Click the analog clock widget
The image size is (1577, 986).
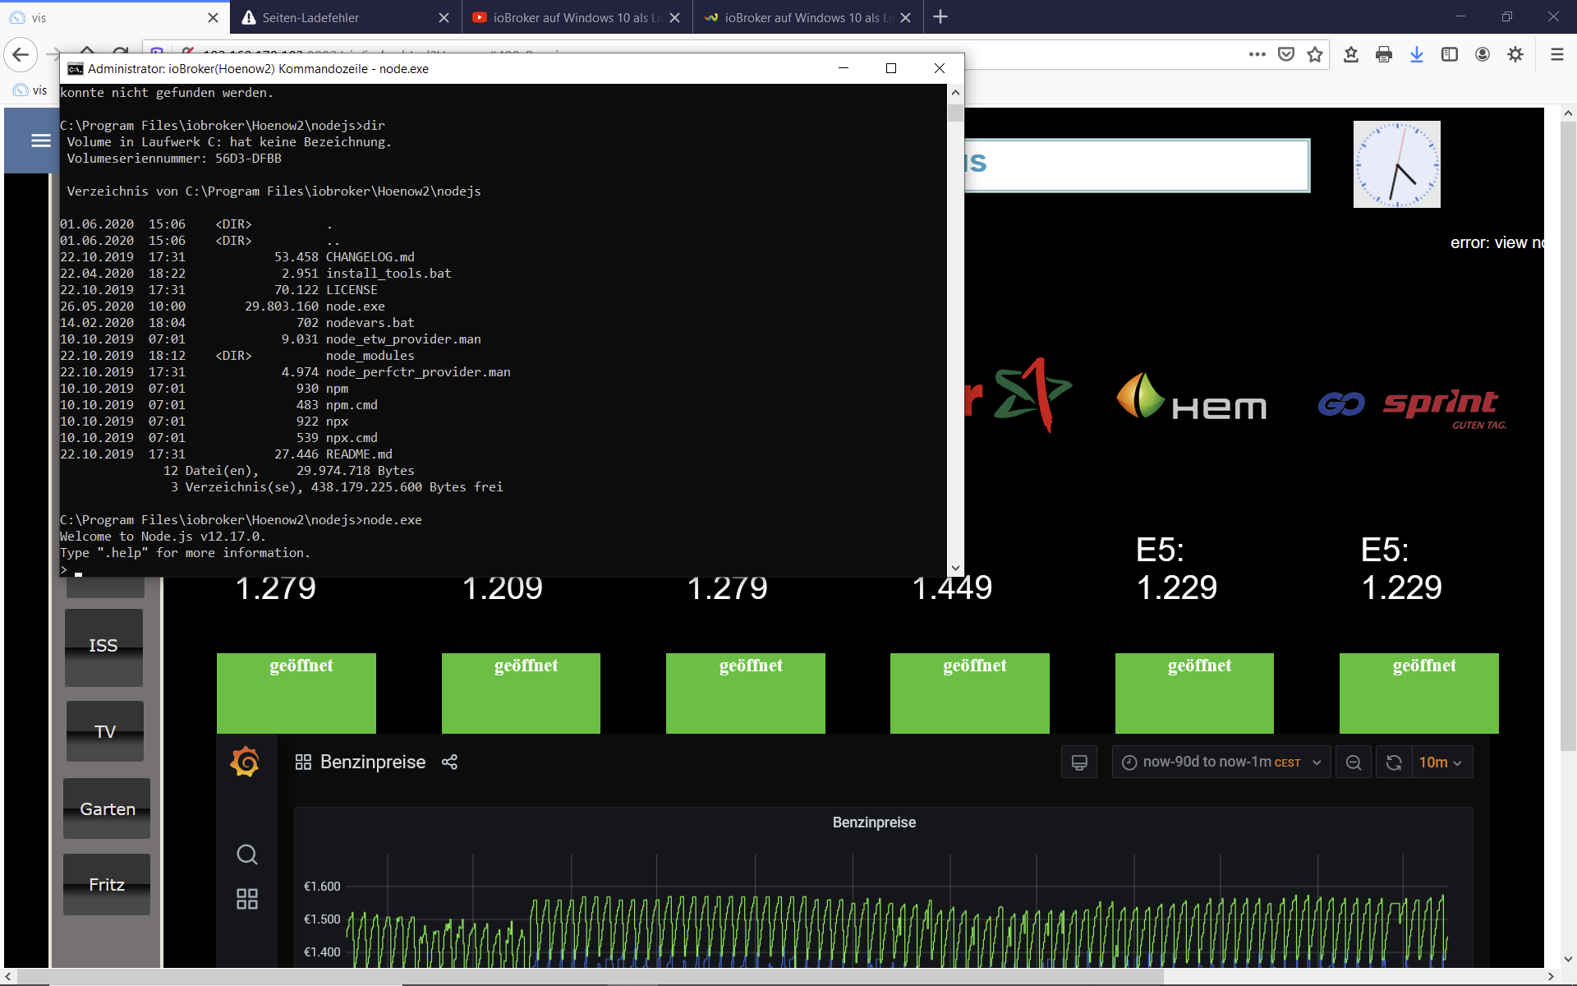[1396, 164]
